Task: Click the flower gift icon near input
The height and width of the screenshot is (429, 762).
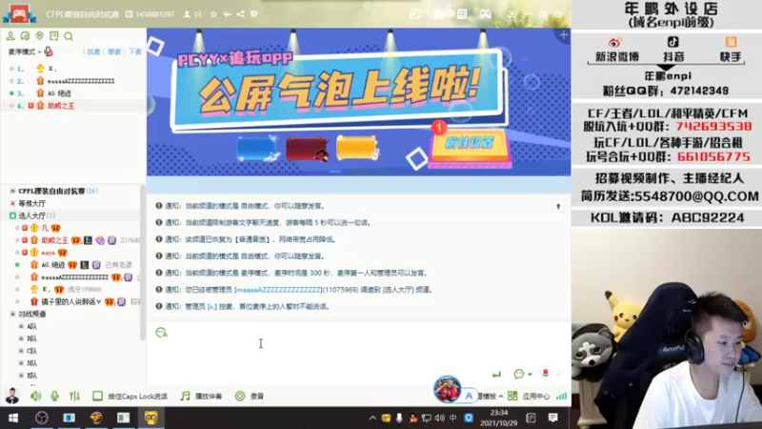Action: pyautogui.click(x=545, y=373)
